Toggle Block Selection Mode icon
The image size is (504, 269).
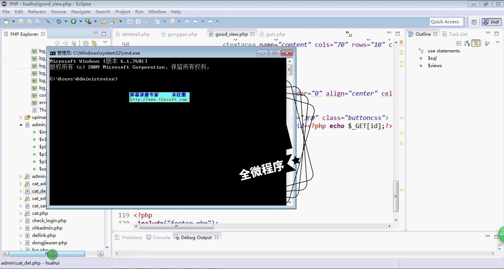click(x=130, y=22)
